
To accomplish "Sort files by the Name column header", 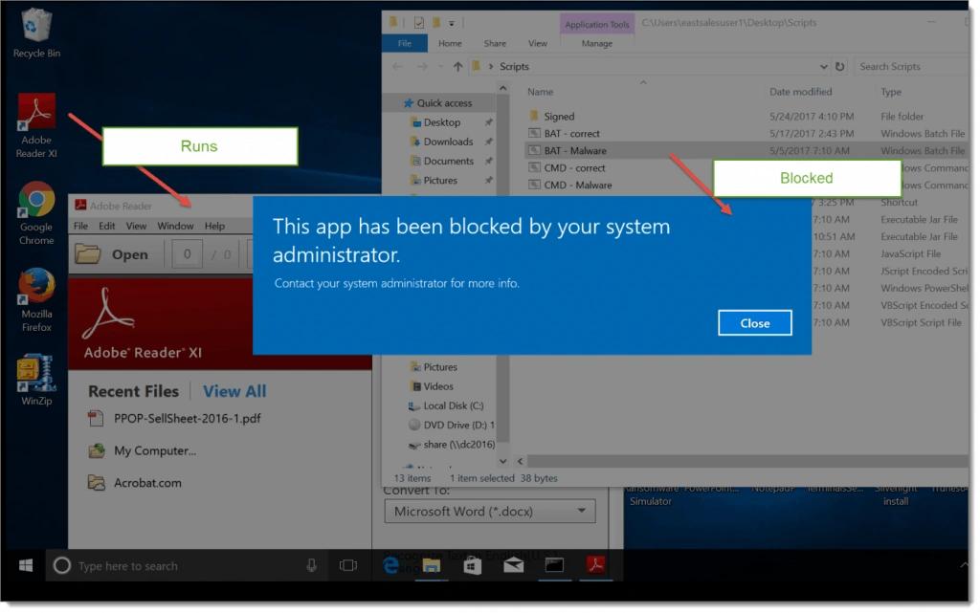I will pos(540,92).
